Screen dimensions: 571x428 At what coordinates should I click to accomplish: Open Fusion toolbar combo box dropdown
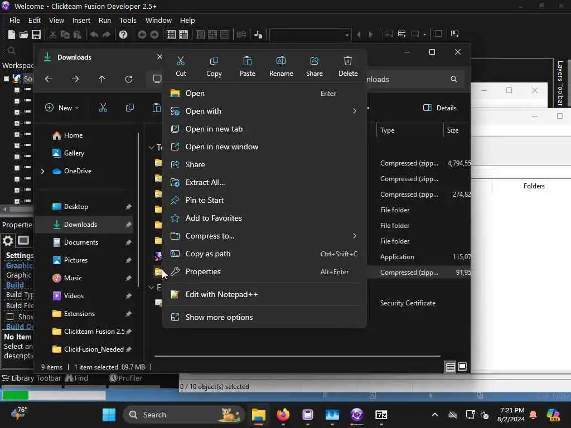347,35
